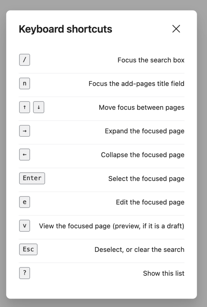
Task: Click the slash key badge
Action: pos(25,60)
